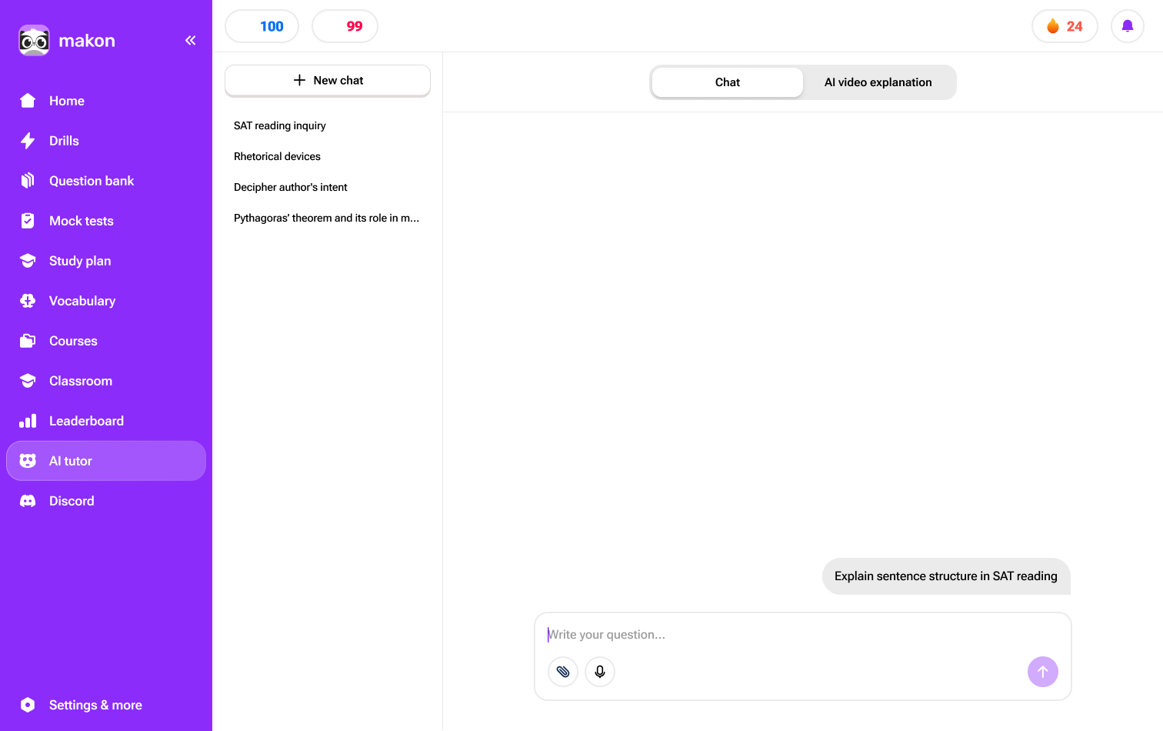Click the blue 100 score counter
Screen dimensions: 1163x731
[262, 25]
